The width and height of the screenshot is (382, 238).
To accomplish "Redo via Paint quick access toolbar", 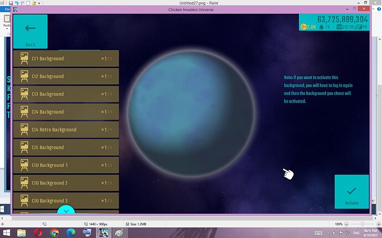I will [x=23, y=3].
